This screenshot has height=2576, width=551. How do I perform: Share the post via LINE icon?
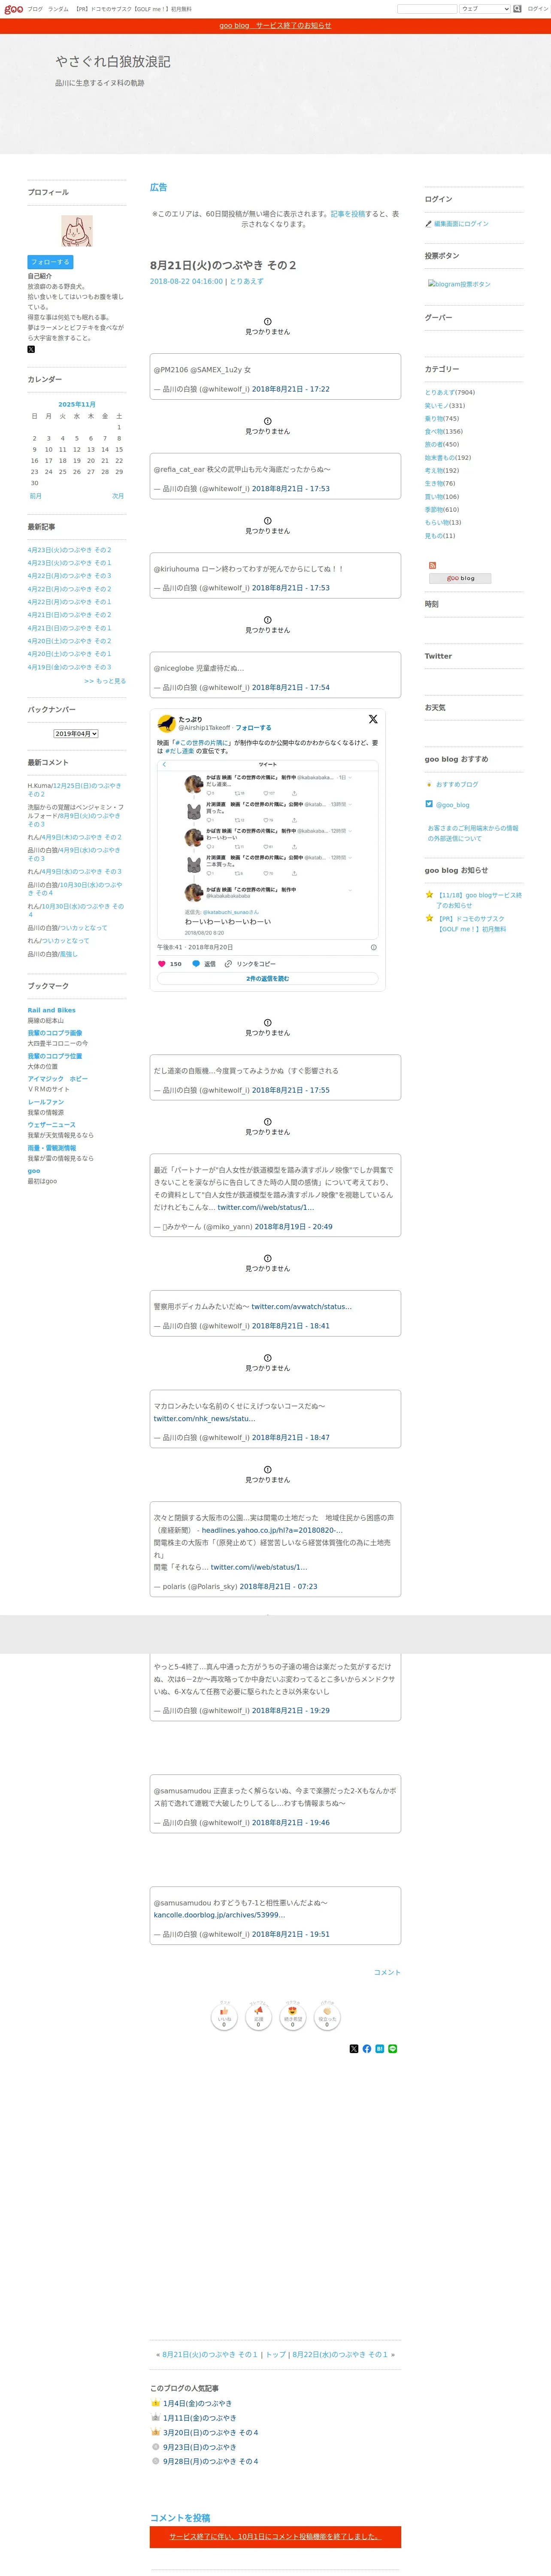[393, 2049]
